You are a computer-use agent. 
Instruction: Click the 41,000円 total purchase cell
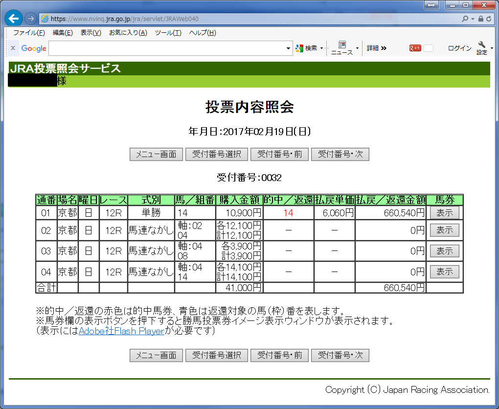point(239,288)
